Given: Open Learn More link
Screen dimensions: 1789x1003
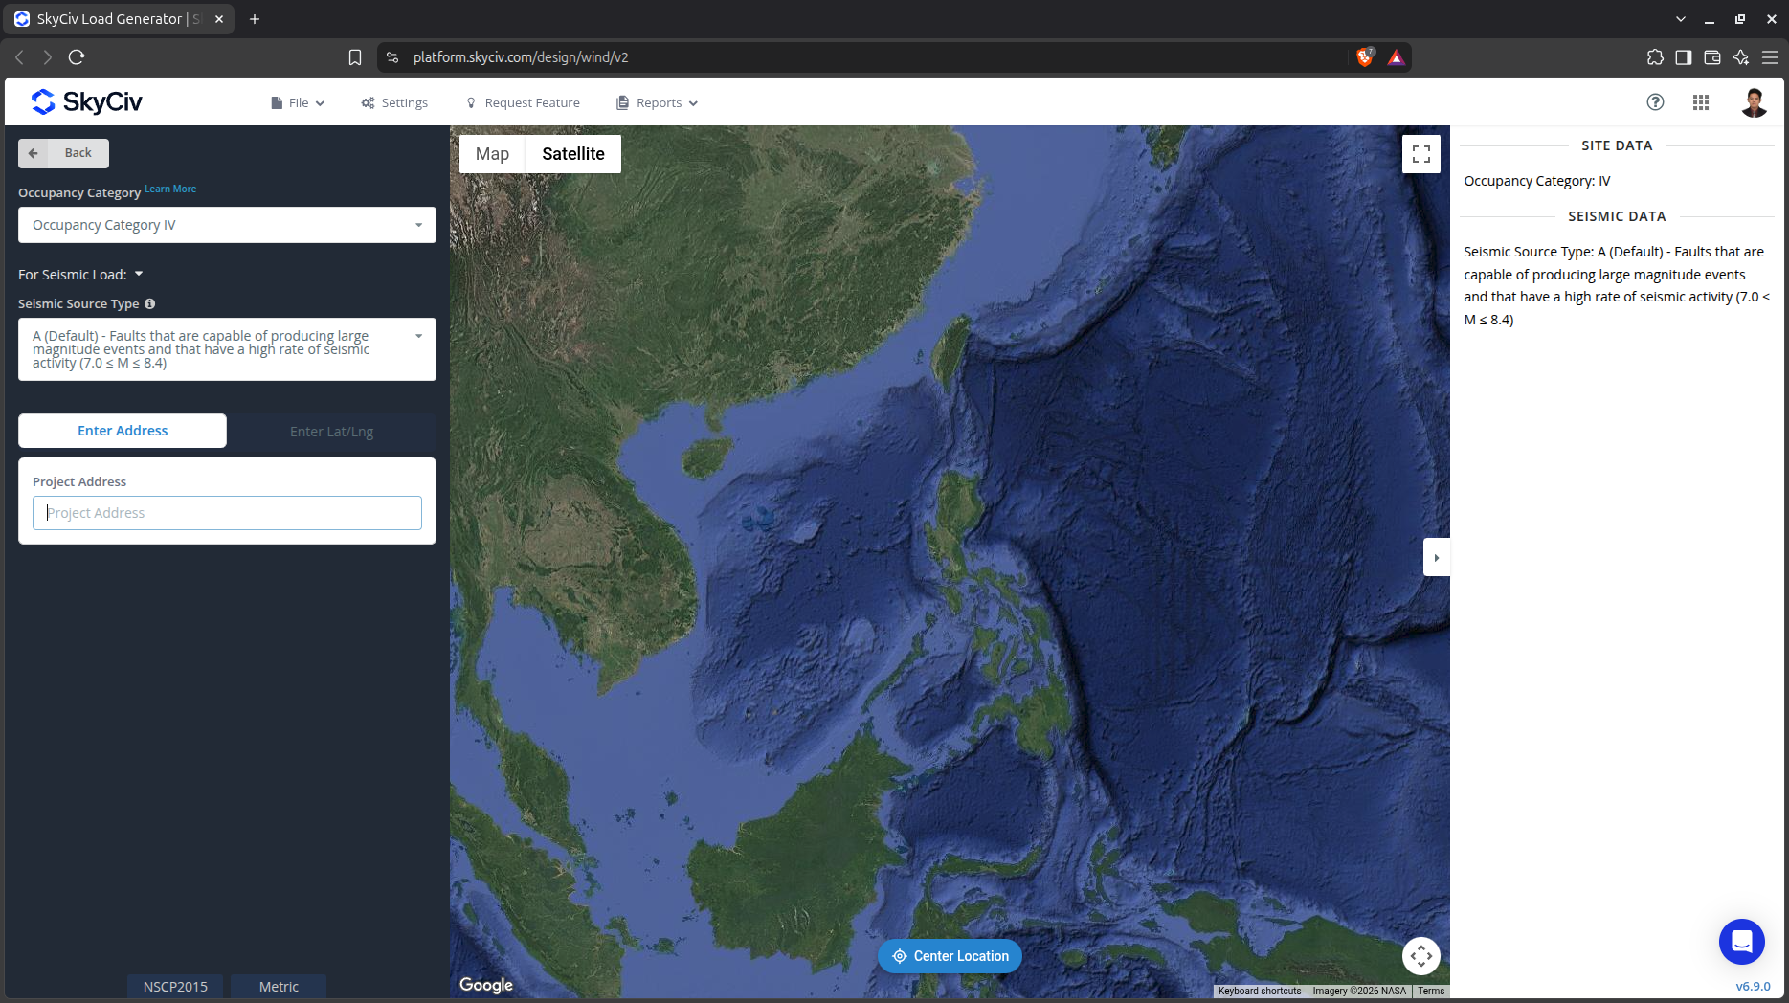Looking at the screenshot, I should (170, 189).
